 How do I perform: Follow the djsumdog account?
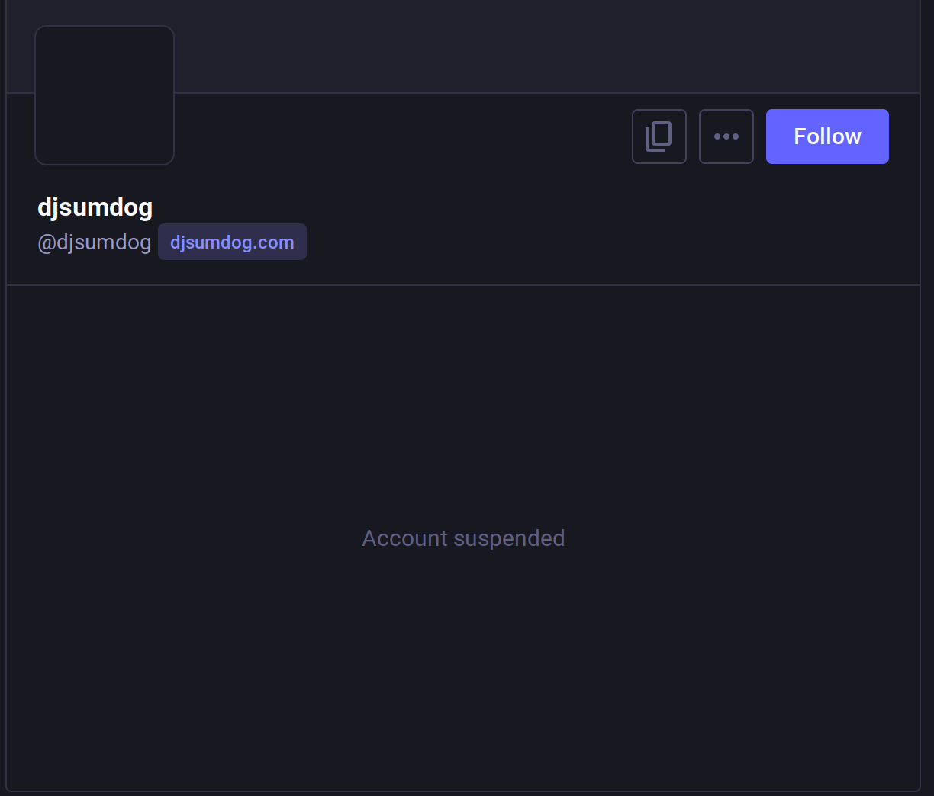tap(827, 136)
